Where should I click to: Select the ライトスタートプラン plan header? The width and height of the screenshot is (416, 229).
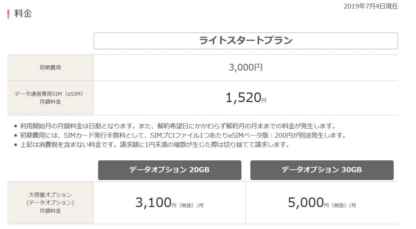point(245,41)
